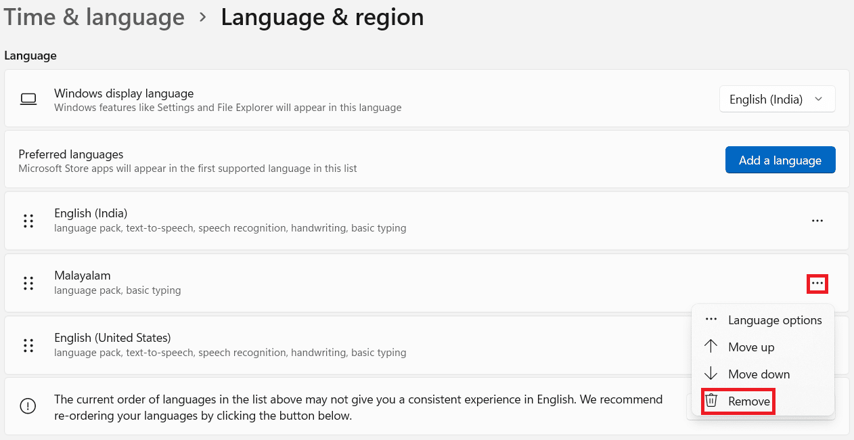854x440 pixels.
Task: Open the Windows display language dropdown
Action: click(777, 100)
